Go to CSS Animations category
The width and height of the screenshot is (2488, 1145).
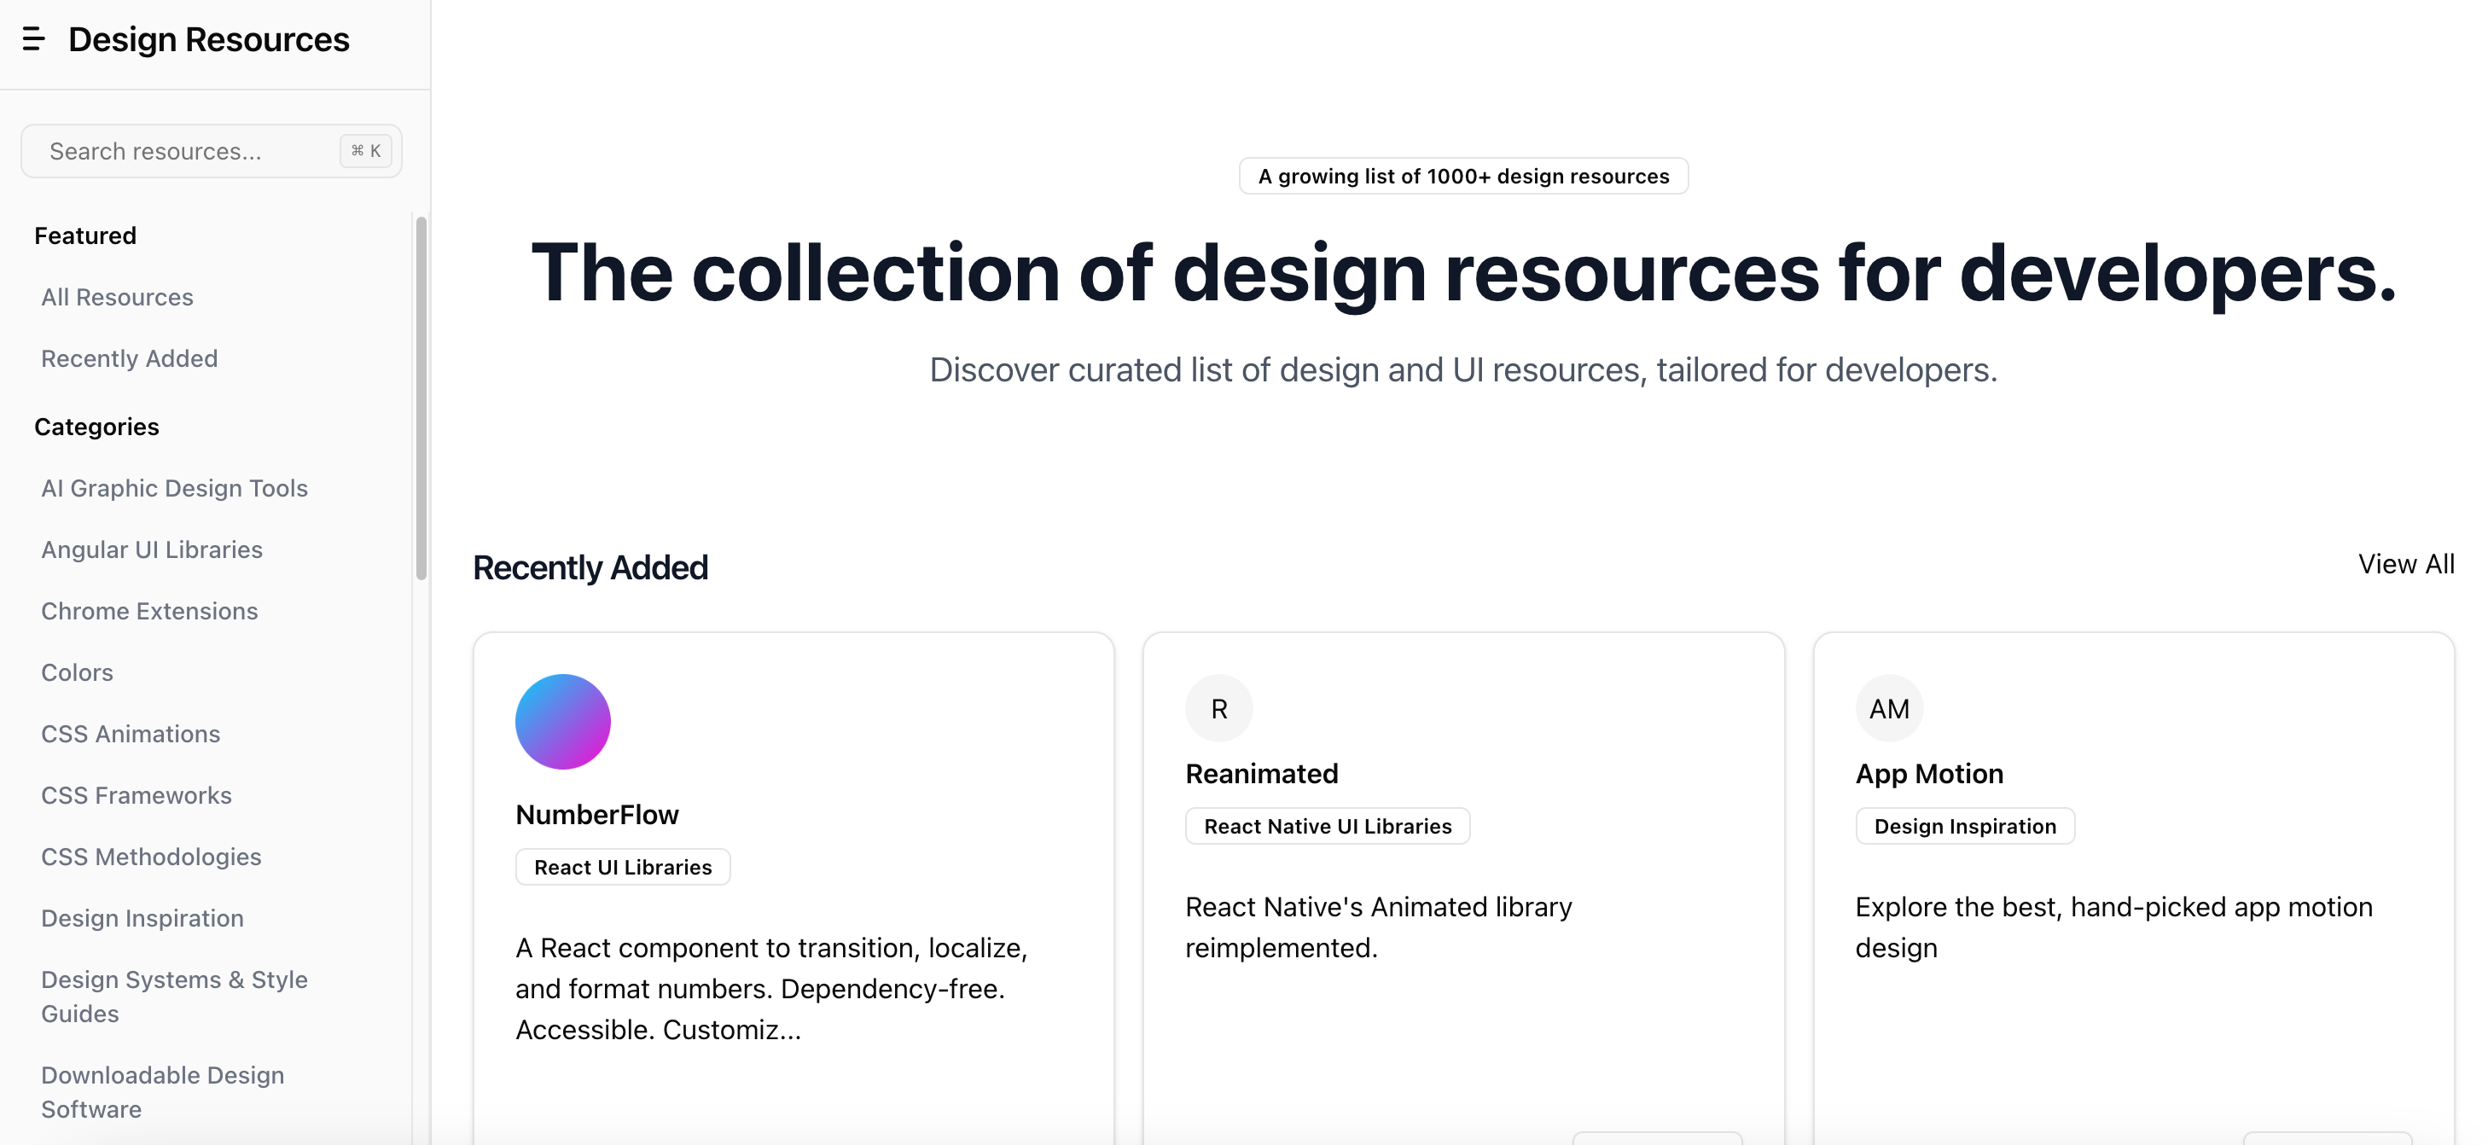click(131, 734)
